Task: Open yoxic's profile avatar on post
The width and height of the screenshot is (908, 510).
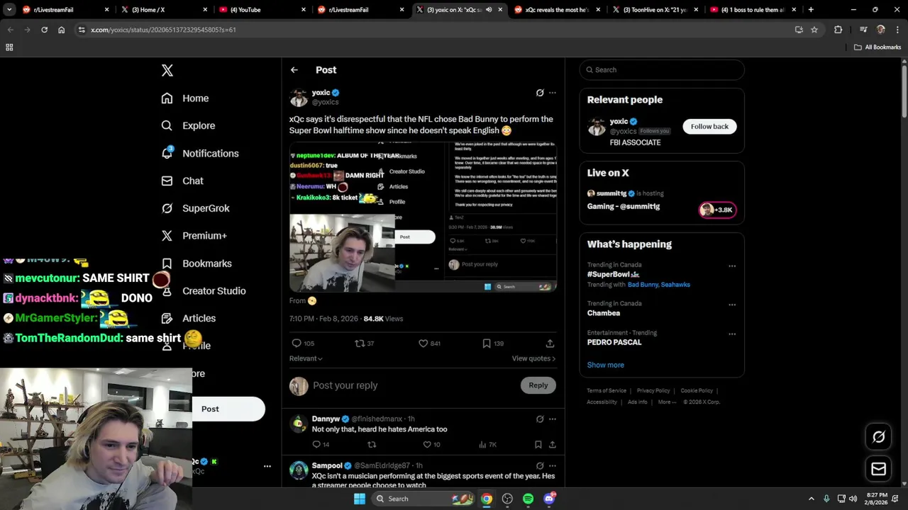Action: tap(299, 97)
